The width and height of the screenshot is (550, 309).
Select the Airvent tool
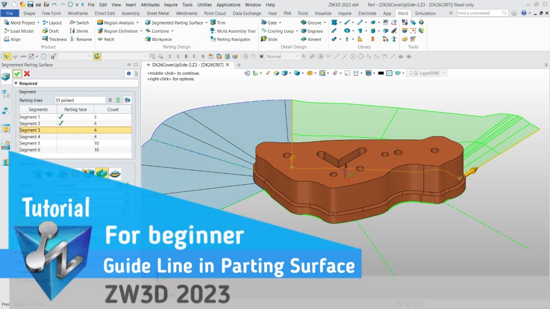tap(311, 39)
